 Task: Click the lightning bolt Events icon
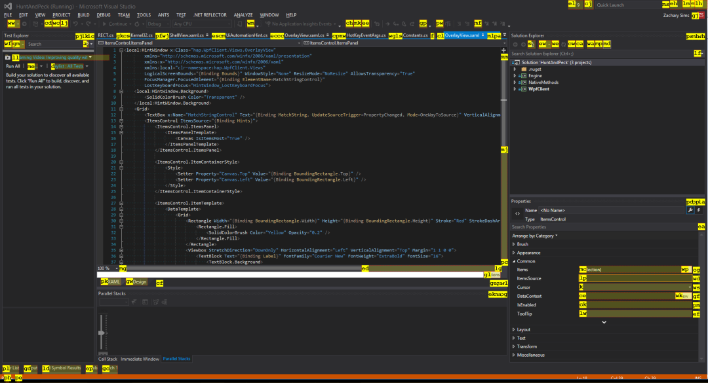tap(699, 210)
